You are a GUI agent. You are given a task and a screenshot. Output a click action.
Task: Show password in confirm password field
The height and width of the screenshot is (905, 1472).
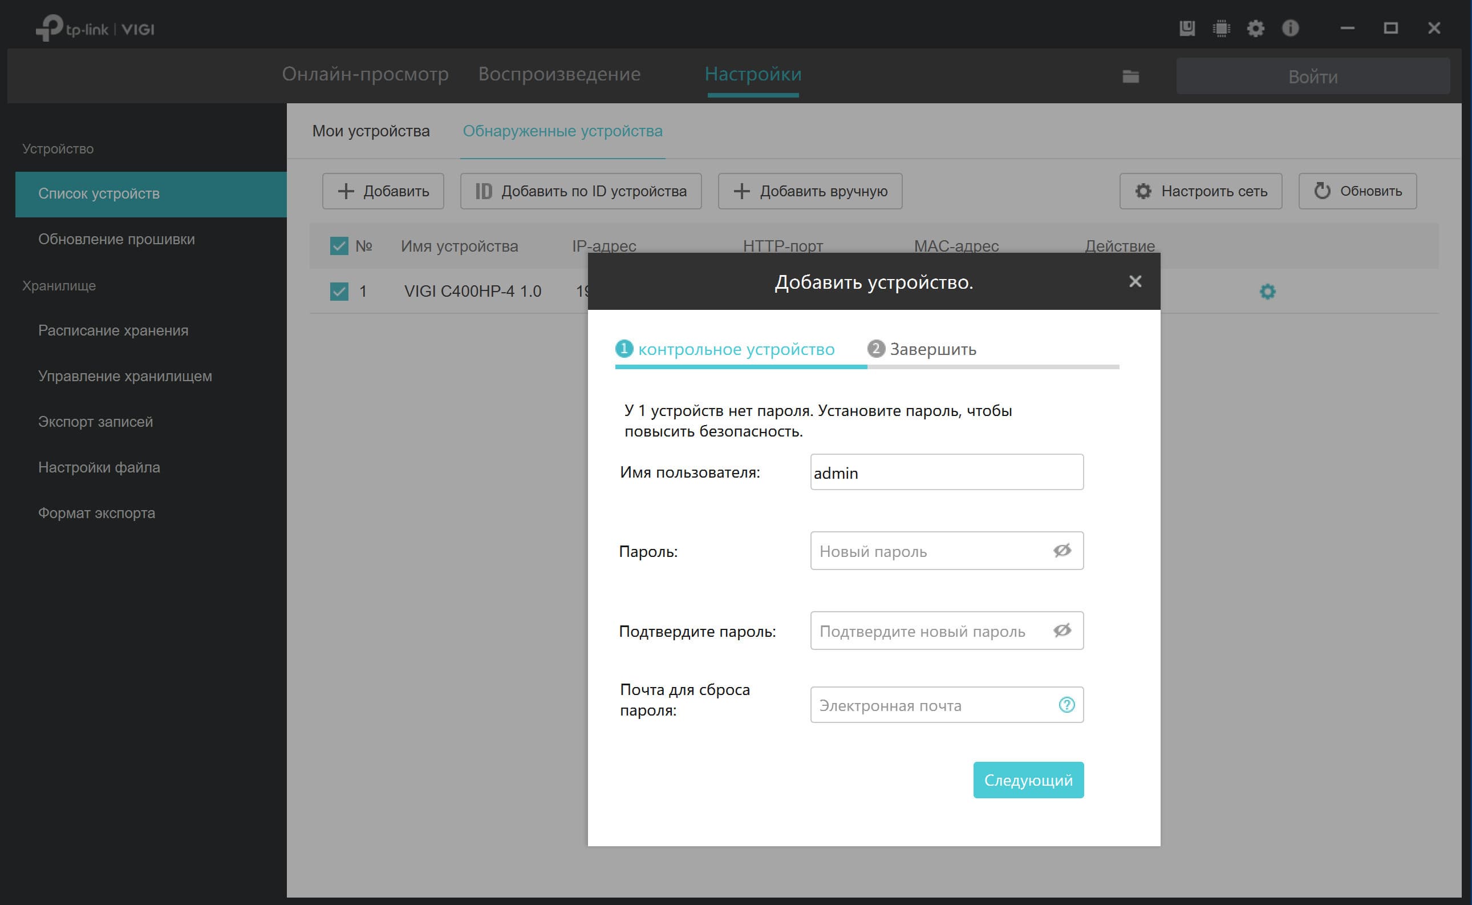point(1062,631)
